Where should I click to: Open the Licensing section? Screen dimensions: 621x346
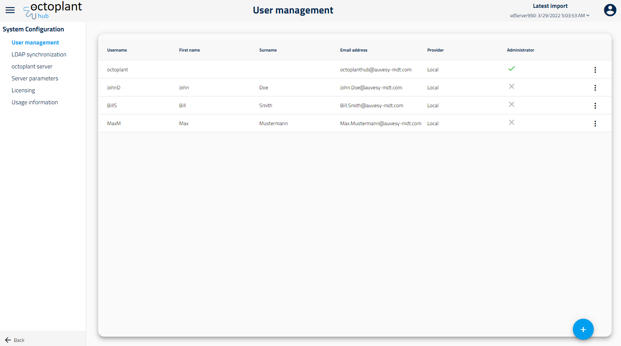(23, 90)
